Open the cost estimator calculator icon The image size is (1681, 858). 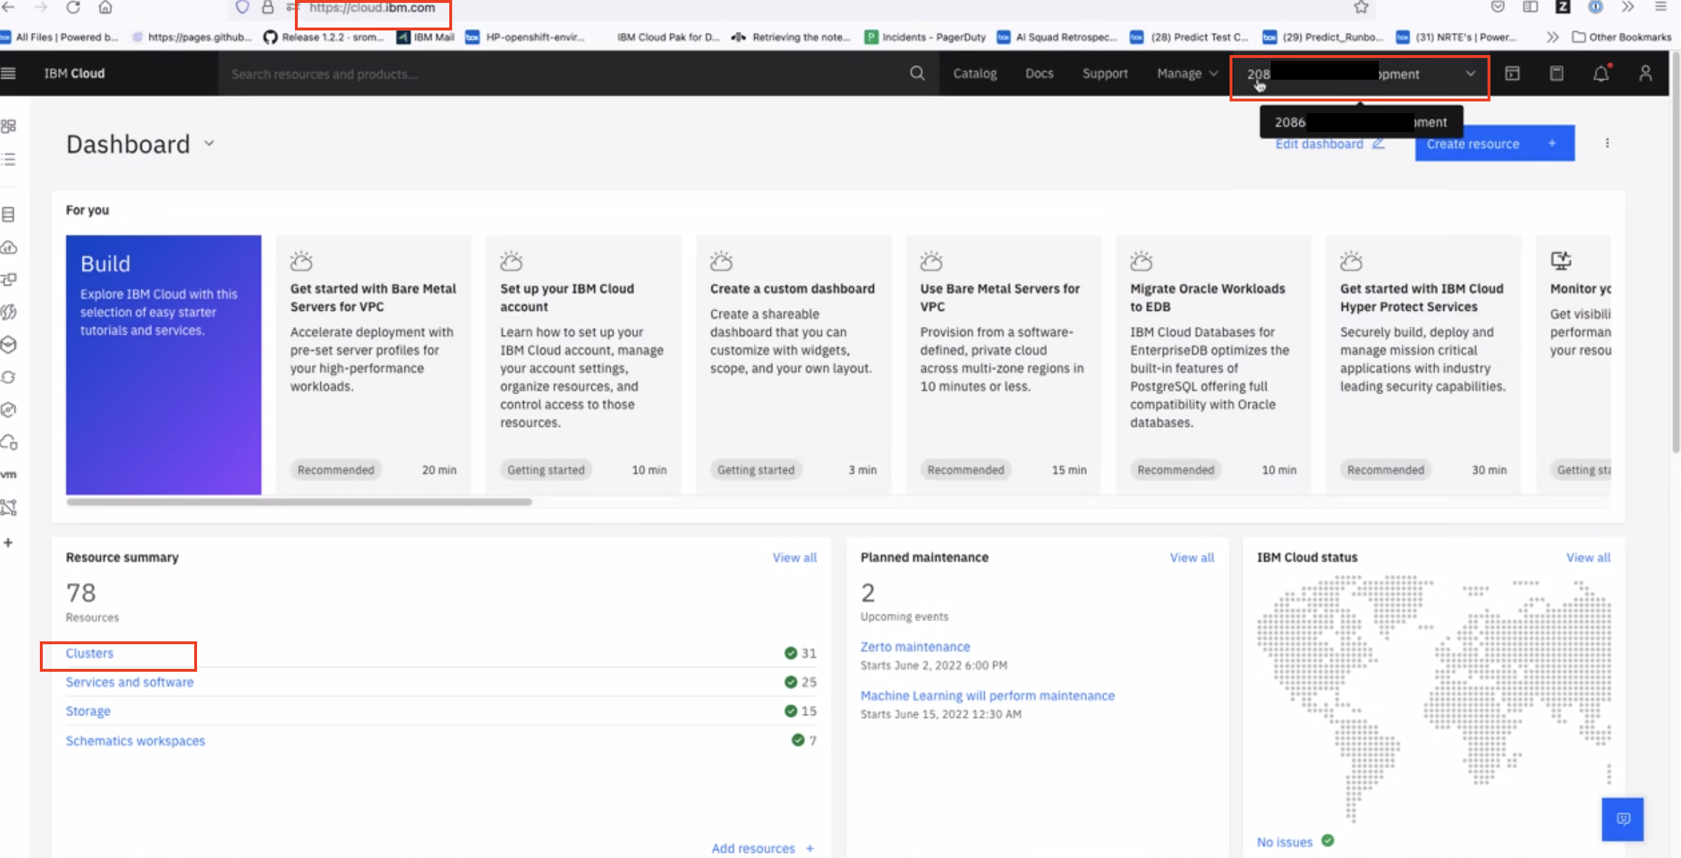coord(1556,73)
